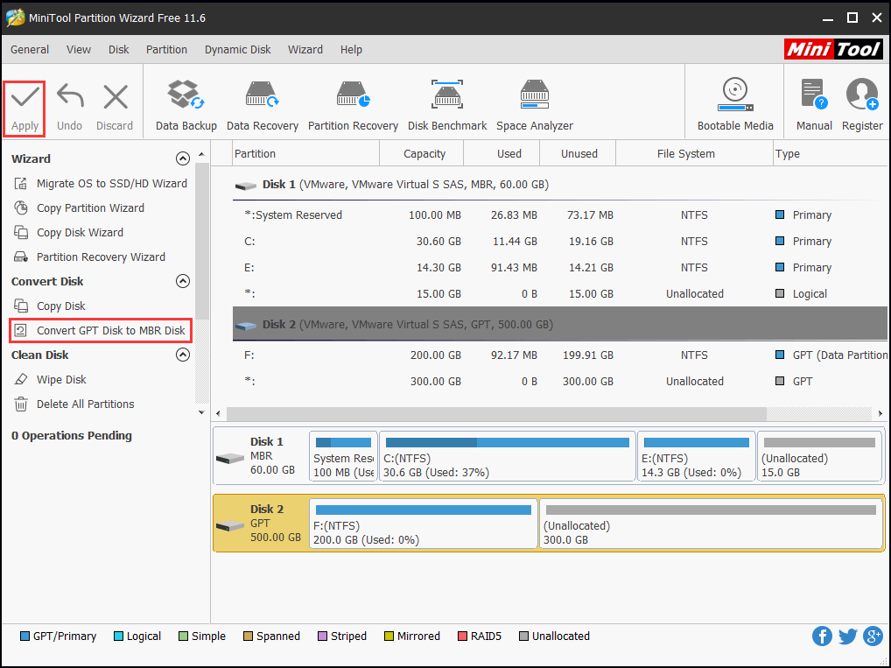Click Disk 1 icon in disk map
This screenshot has height=668, width=891.
coord(229,458)
